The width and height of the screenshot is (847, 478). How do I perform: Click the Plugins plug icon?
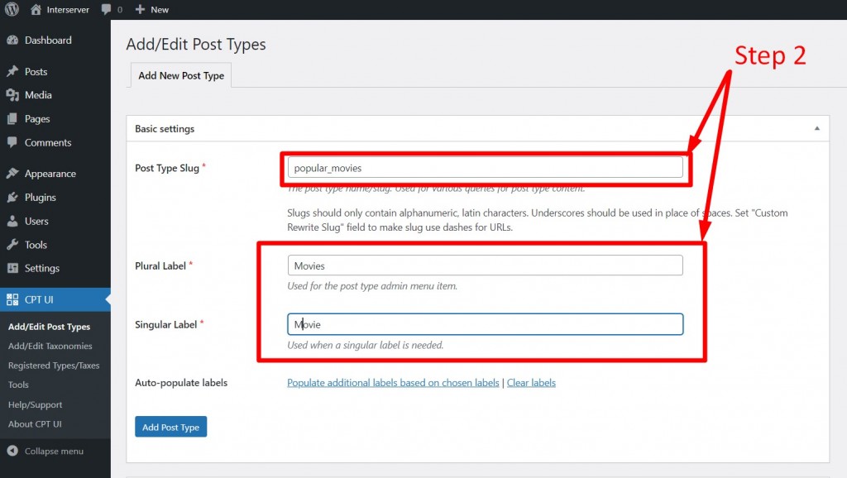pyautogui.click(x=12, y=197)
